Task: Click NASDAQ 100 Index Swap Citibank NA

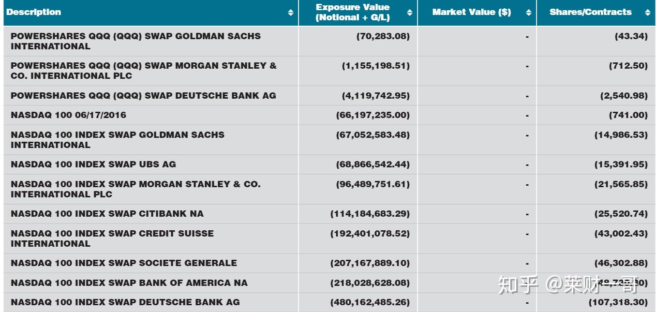Action: (x=107, y=214)
